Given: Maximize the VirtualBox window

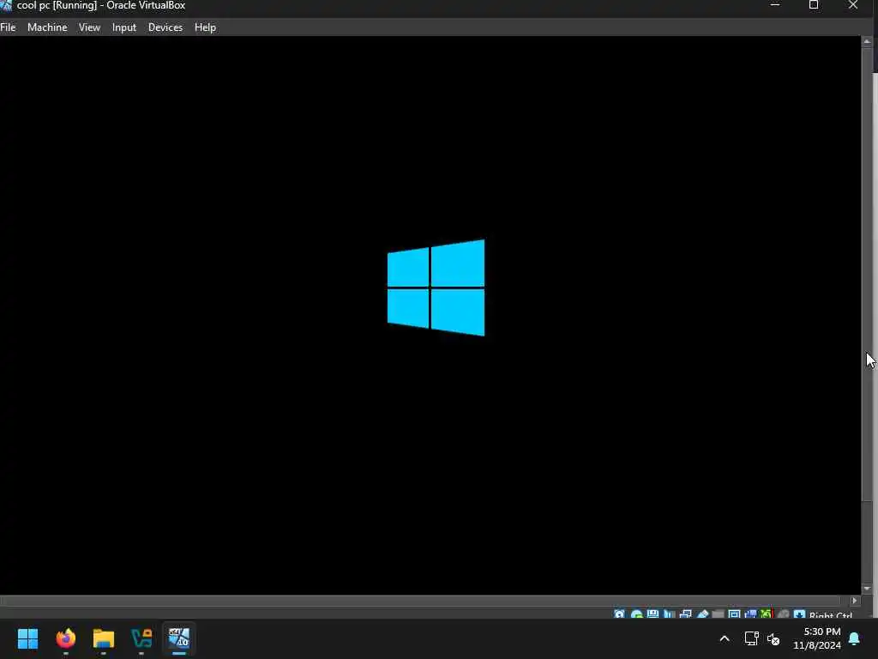Looking at the screenshot, I should click(x=814, y=5).
